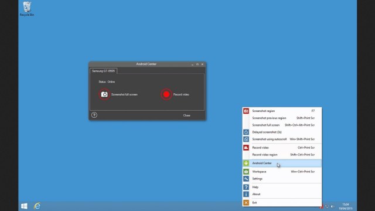Image resolution: width=375 pixels, height=211 pixels.
Task: Select Record video menu entry
Action: [x=282, y=148]
